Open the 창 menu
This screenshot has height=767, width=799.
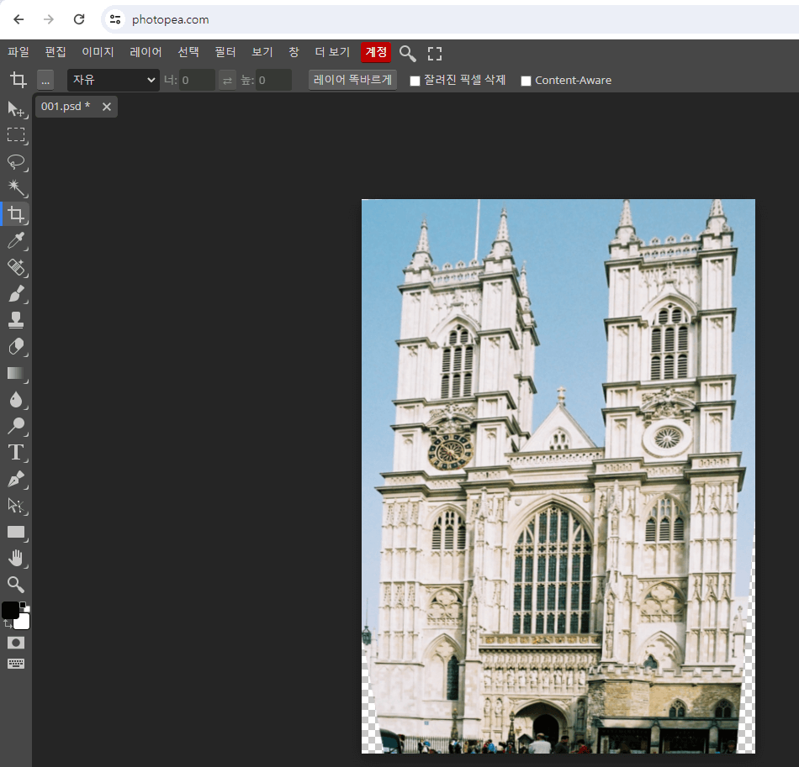pyautogui.click(x=294, y=52)
